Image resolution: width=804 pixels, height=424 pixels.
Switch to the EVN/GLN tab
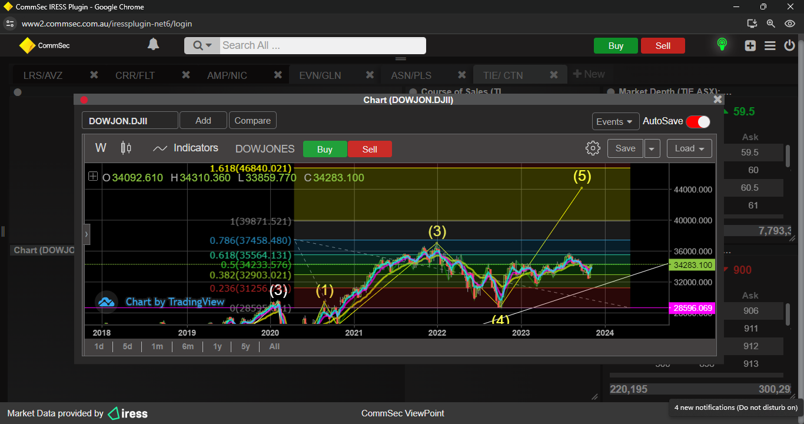(320, 75)
